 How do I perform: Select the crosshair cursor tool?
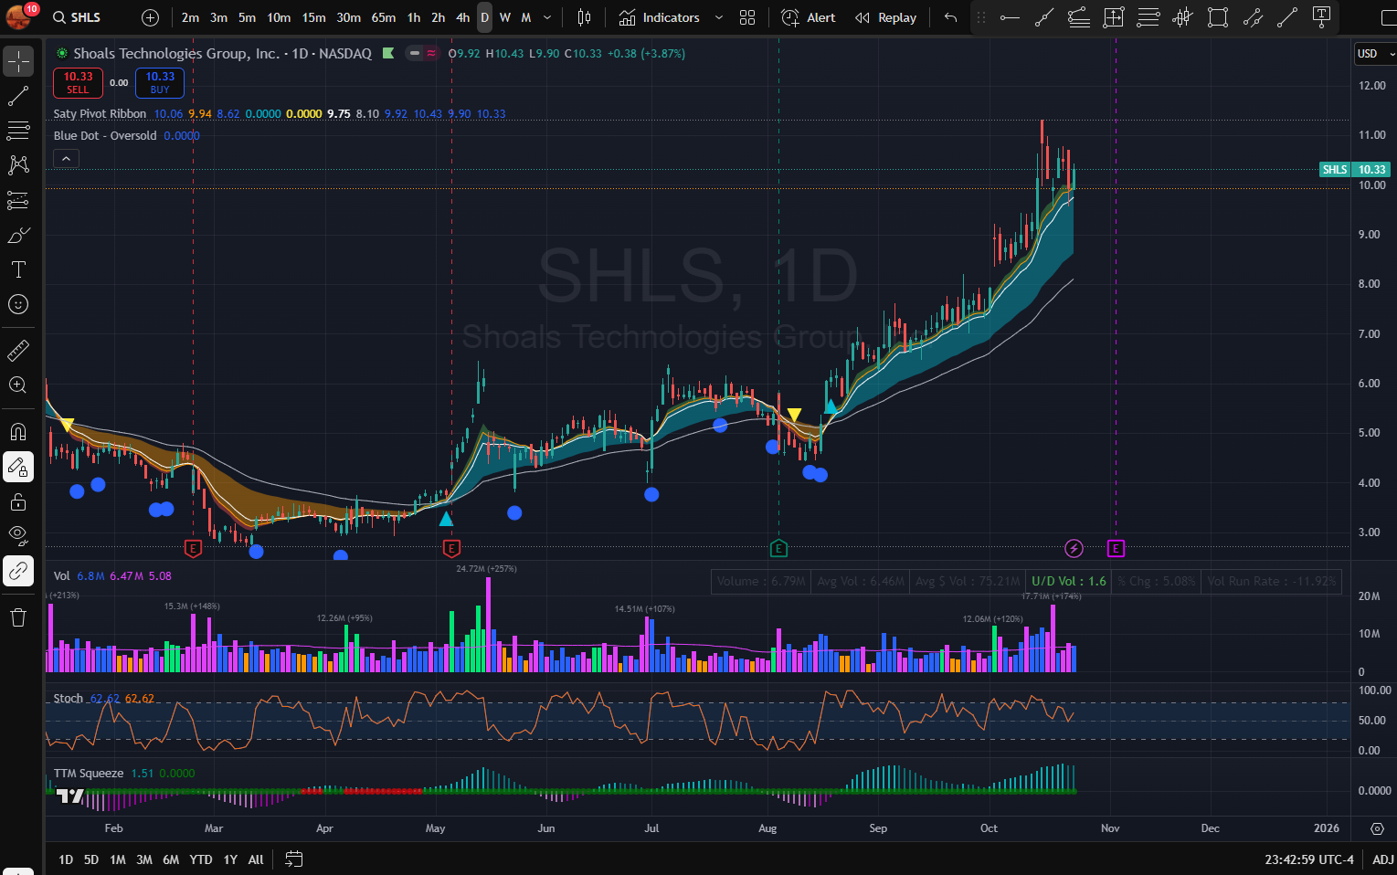18,61
